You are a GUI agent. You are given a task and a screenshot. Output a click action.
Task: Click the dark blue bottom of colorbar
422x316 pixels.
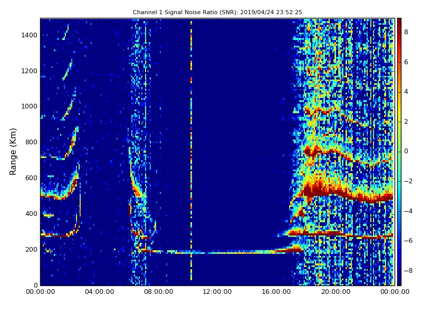pyautogui.click(x=399, y=281)
